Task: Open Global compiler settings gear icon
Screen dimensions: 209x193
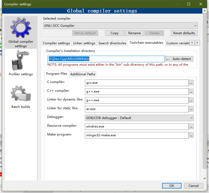Action: (21, 28)
